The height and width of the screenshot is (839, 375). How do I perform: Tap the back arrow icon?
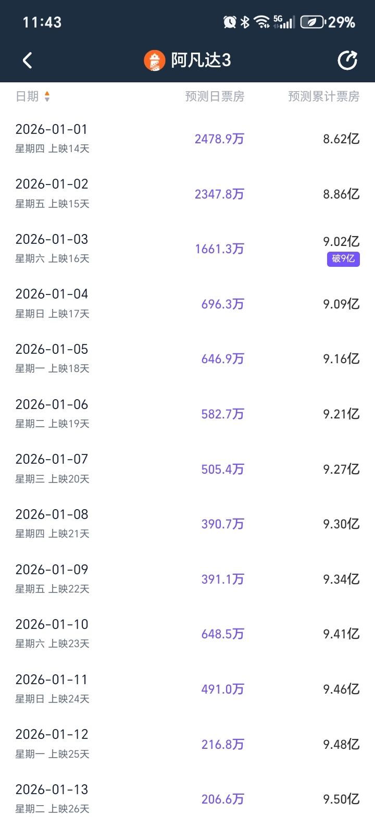28,60
